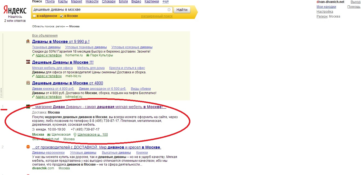This screenshot has width=361, height=175.
Task: Open the Почта tab
Action: [x=50, y=2]
